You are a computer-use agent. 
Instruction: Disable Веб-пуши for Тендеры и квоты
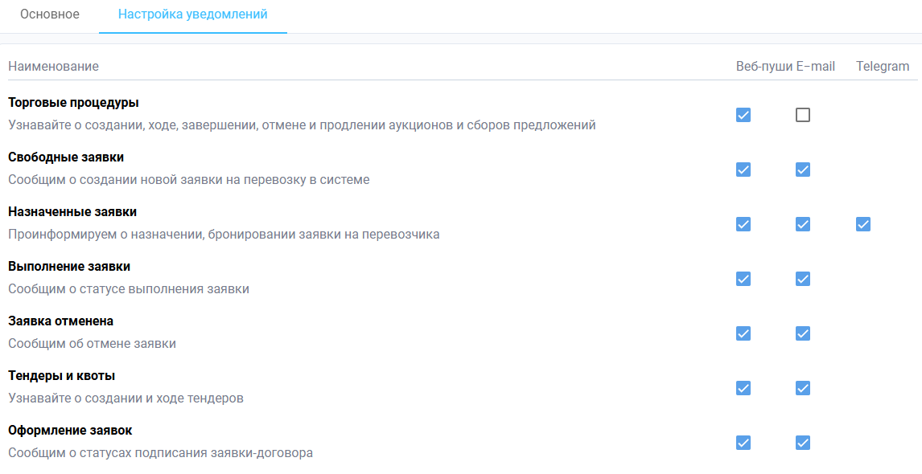coord(743,388)
